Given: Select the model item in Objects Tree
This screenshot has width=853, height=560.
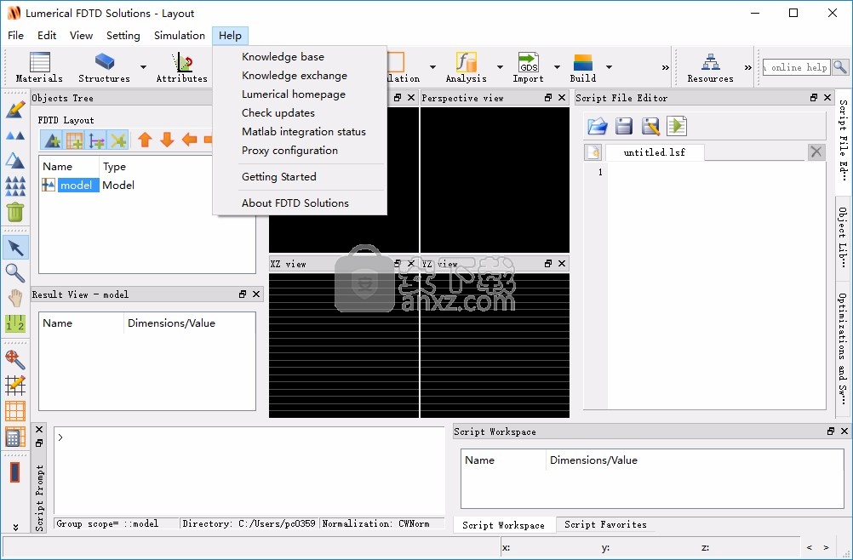Looking at the screenshot, I should pyautogui.click(x=76, y=186).
